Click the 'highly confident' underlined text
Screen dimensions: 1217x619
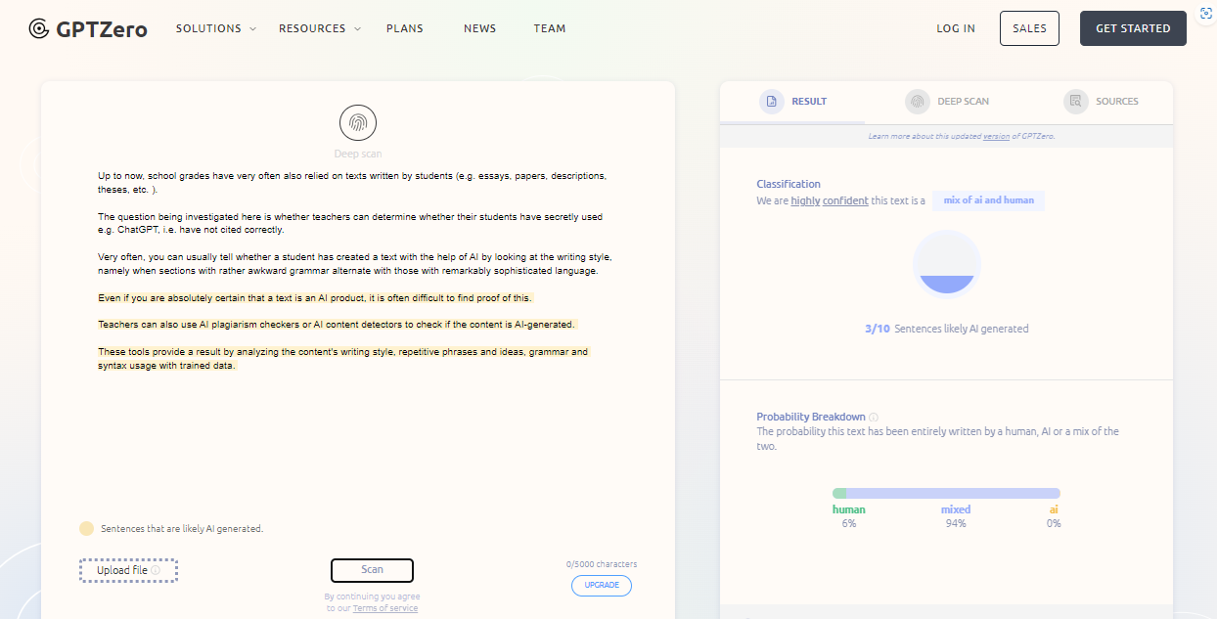pyautogui.click(x=829, y=200)
